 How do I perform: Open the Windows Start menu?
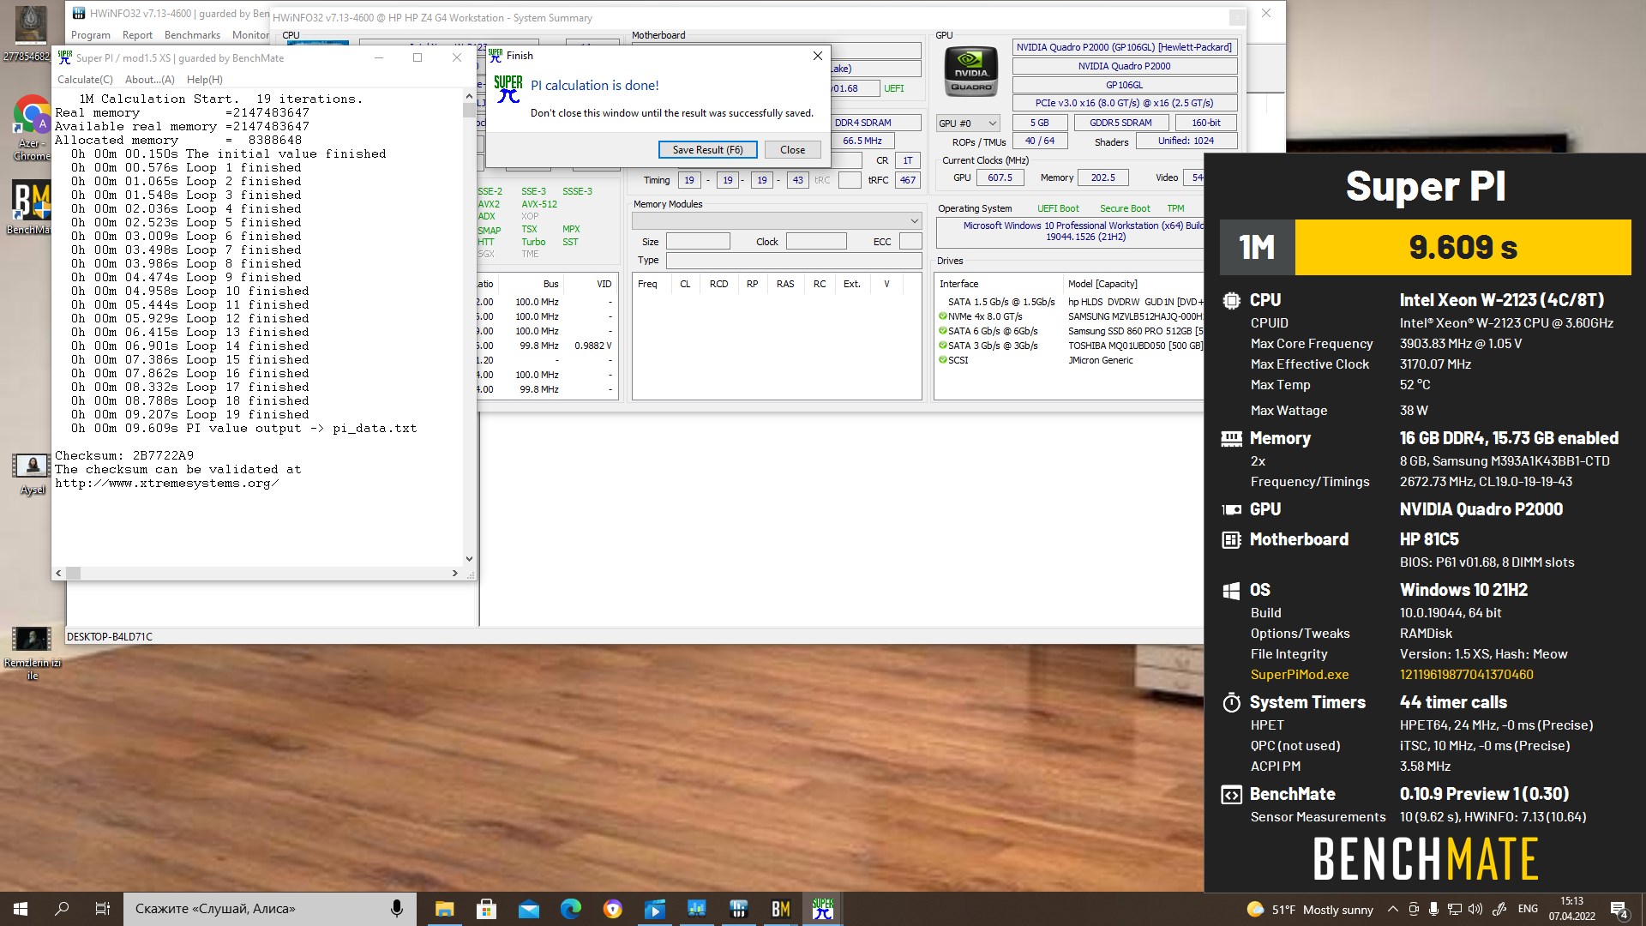pos(21,909)
